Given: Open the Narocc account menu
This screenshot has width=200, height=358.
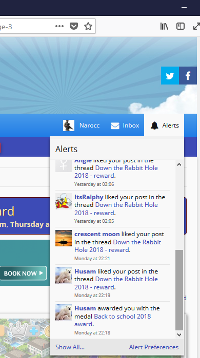Looking at the screenshot, I should 82,125.
